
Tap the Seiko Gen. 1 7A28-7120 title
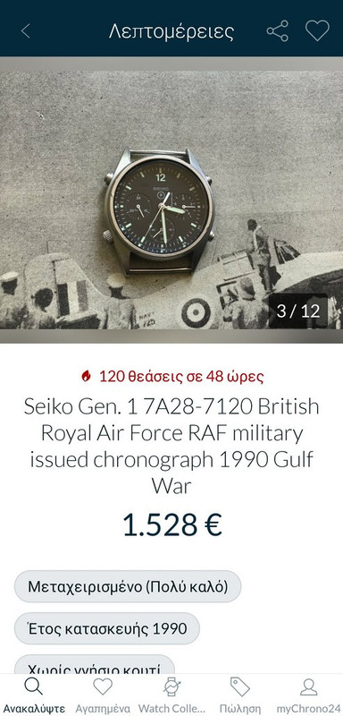tap(171, 446)
